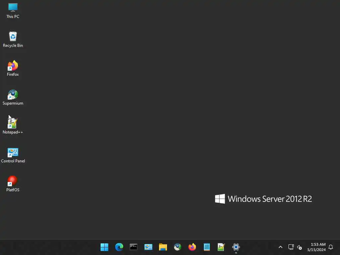Open the Start menu from taskbar
This screenshot has height=255, width=340.
coord(104,247)
